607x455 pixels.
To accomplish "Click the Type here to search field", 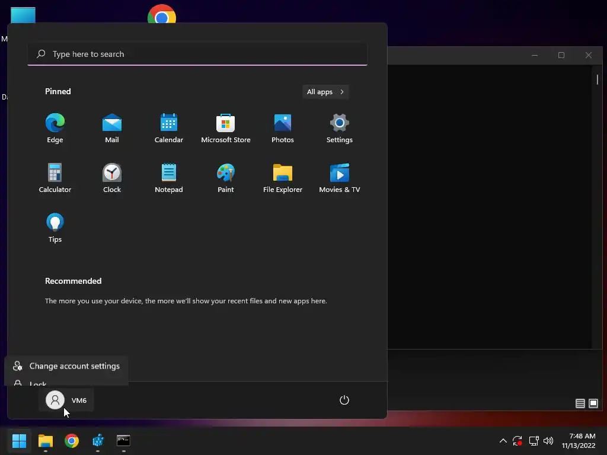I will 197,54.
